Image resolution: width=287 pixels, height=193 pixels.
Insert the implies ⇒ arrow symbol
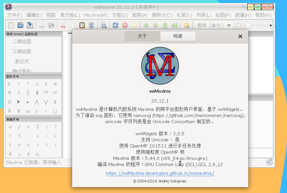coord(46,92)
